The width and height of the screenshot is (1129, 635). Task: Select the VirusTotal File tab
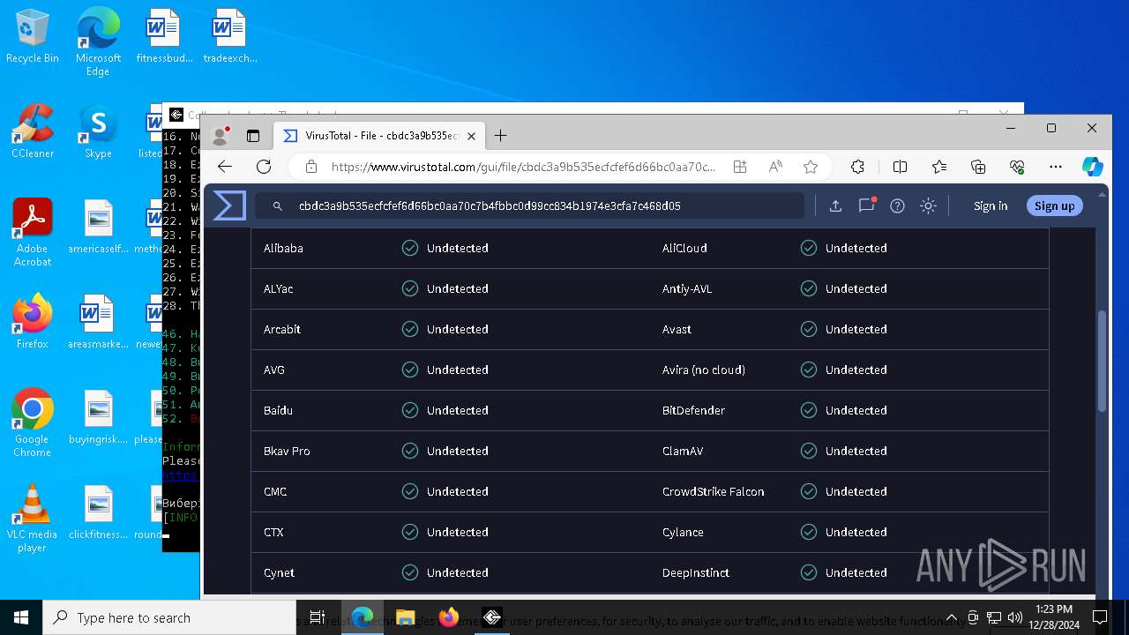pyautogui.click(x=379, y=136)
